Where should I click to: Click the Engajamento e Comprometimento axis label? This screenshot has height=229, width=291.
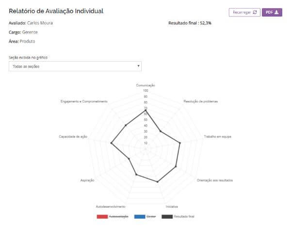click(84, 101)
